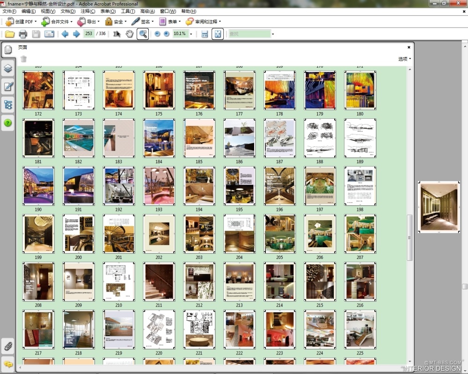Toggle the Pages panel in the sidebar
The height and width of the screenshot is (374, 468).
tap(8, 50)
